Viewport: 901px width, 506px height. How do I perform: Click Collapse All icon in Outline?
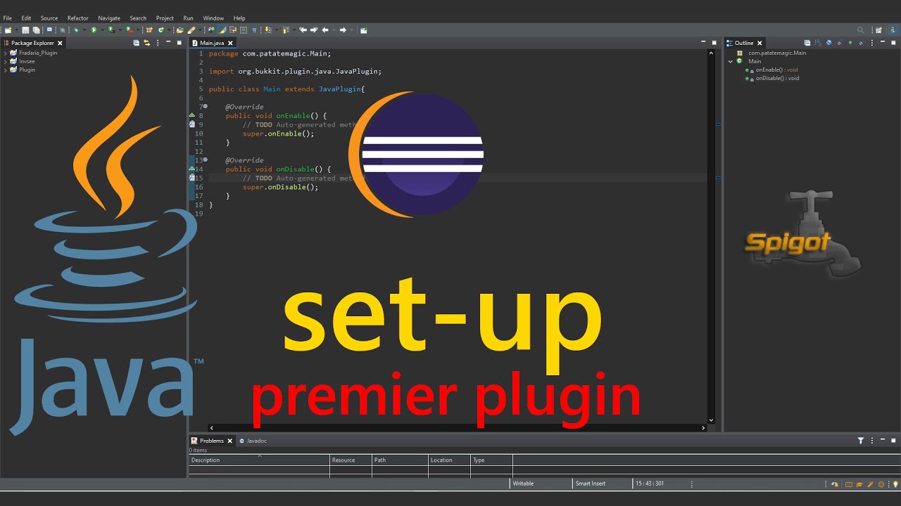tap(807, 43)
